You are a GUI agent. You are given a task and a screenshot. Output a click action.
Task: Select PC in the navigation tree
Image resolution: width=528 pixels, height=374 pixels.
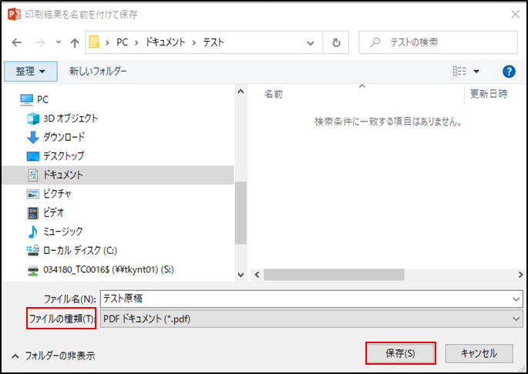click(42, 99)
